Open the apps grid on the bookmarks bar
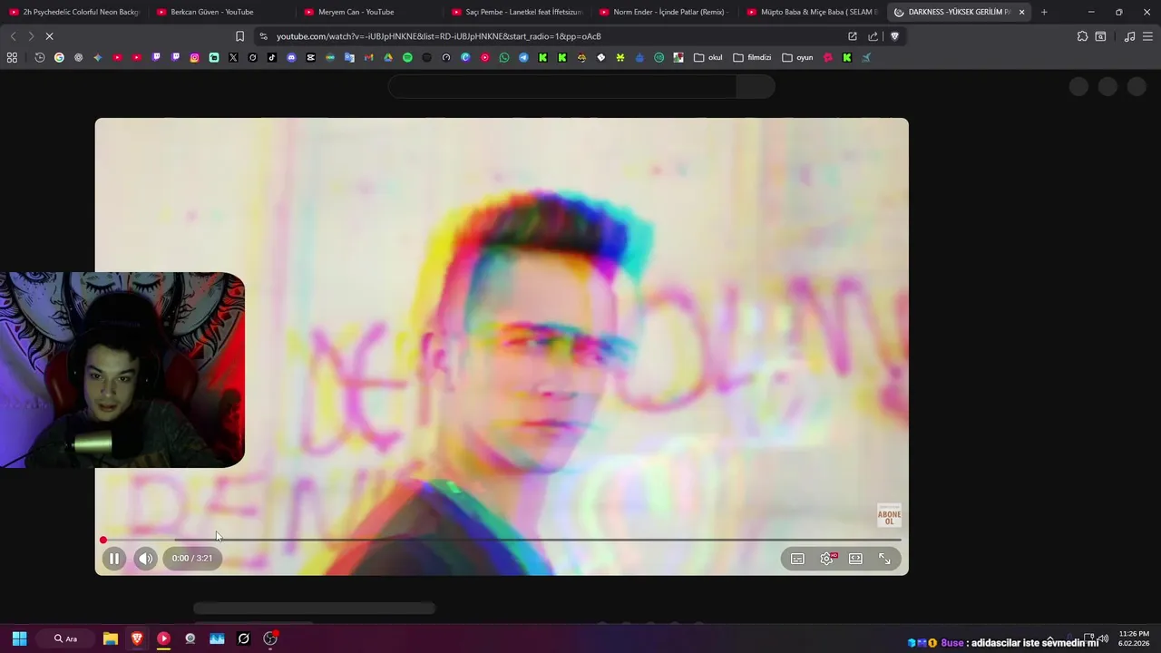This screenshot has height=653, width=1161. coord(12,57)
